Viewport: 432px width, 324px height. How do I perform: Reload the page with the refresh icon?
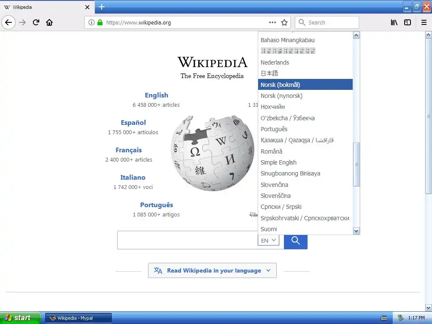pos(36,22)
